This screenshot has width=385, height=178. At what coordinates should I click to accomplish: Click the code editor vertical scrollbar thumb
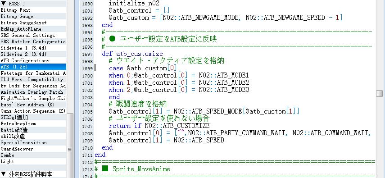click(379, 93)
